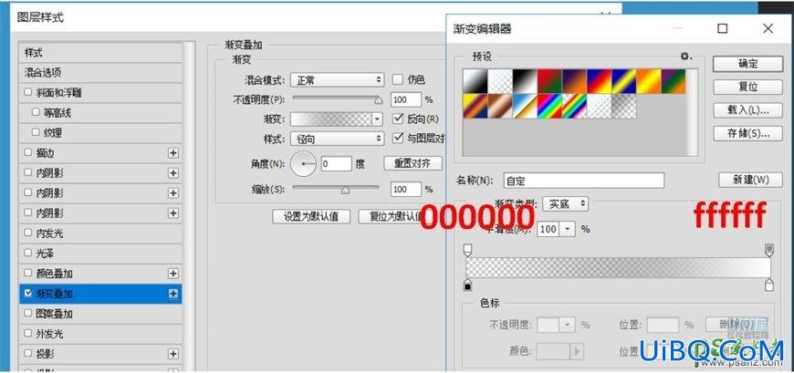Image resolution: width=794 pixels, height=373 pixels.
Task: Click the 不透明度(P) percentage input field
Action: pos(406,99)
